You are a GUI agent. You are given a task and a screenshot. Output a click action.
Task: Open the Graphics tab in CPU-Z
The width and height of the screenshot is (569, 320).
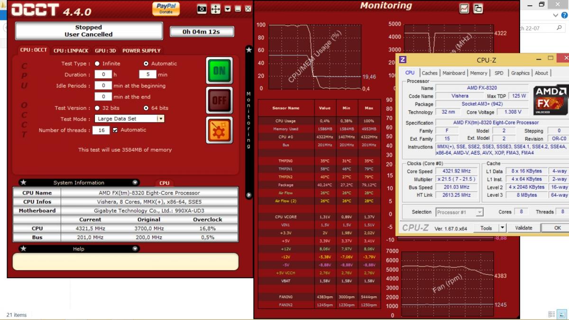[520, 73]
